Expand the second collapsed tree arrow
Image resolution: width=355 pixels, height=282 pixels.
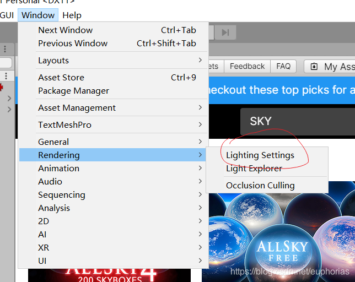pos(9,110)
